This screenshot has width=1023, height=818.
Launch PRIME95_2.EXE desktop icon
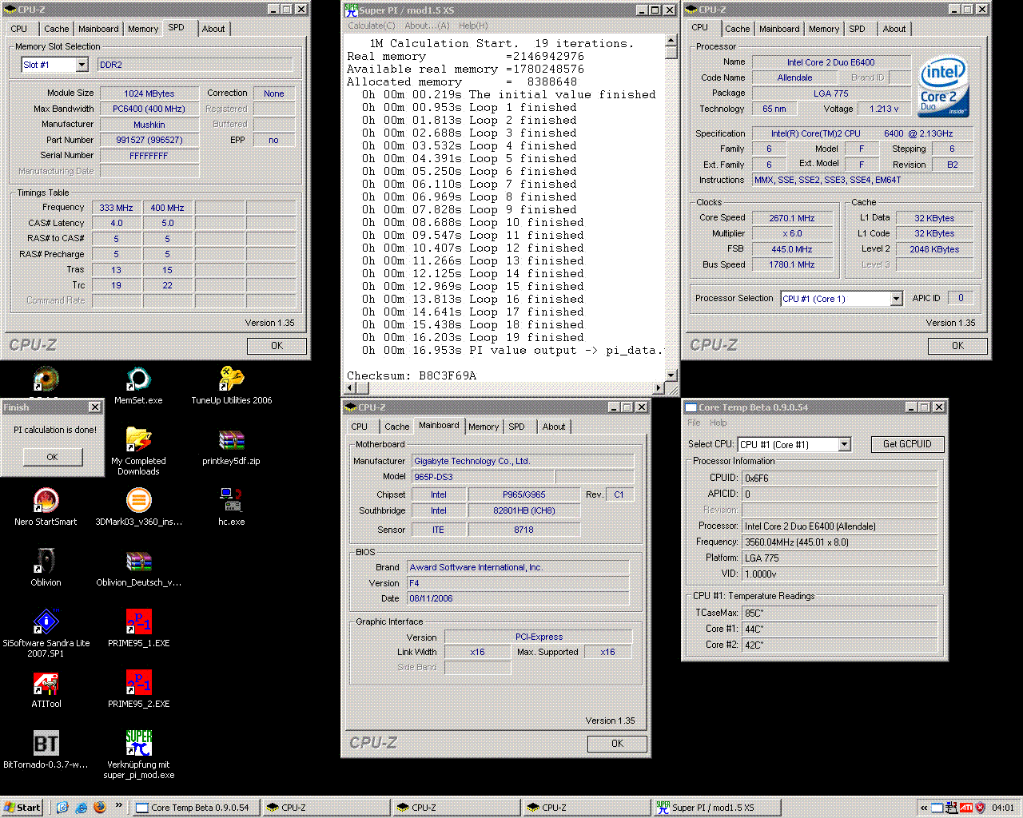(138, 689)
